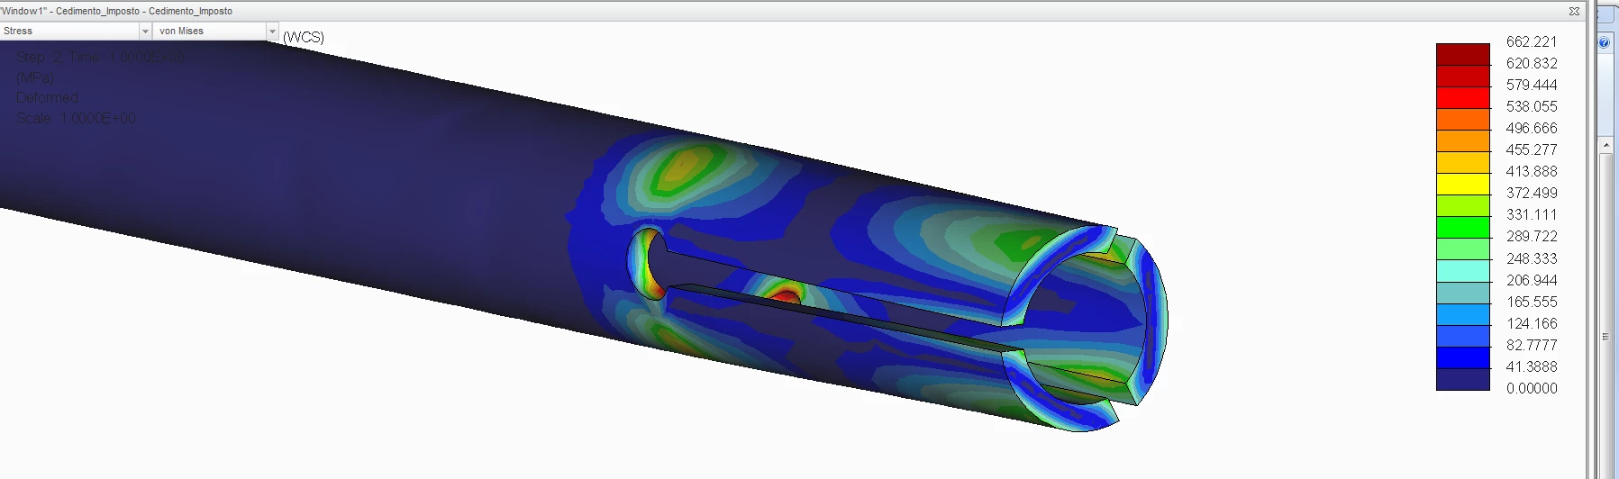Image resolution: width=1619 pixels, height=479 pixels.
Task: Click the legend value 538.055
Action: click(1532, 106)
